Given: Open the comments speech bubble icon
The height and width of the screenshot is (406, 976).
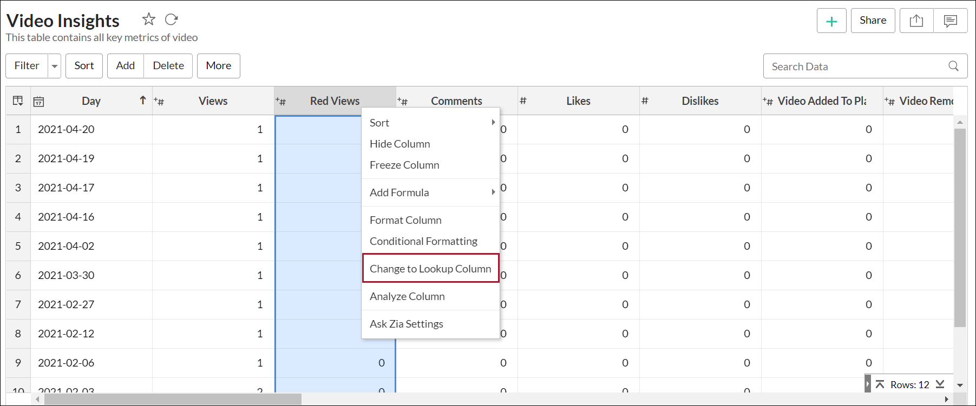Looking at the screenshot, I should click(950, 21).
